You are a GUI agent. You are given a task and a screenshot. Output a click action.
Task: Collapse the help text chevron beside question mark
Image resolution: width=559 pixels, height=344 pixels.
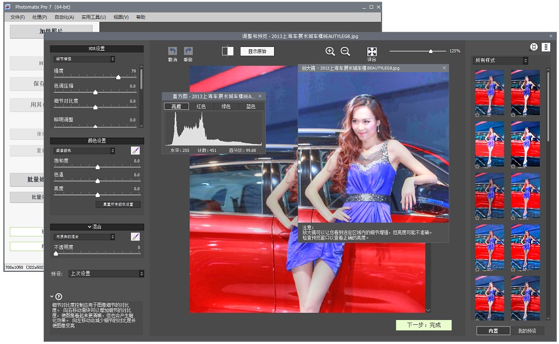click(52, 296)
